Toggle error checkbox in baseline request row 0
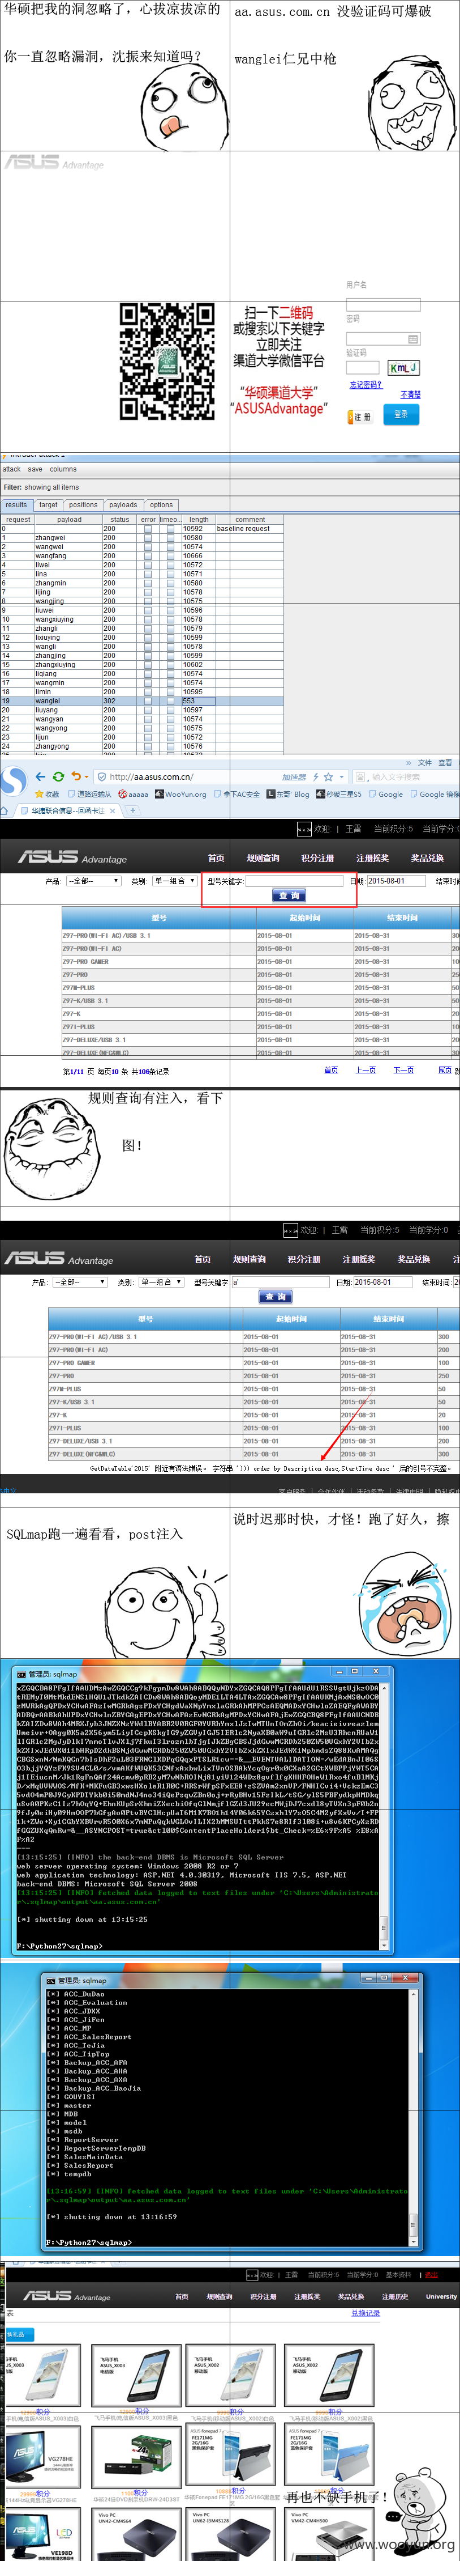Image resolution: width=460 pixels, height=2561 pixels. 148,529
